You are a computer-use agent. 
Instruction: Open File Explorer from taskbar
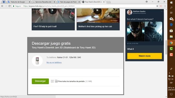click(171, 36)
